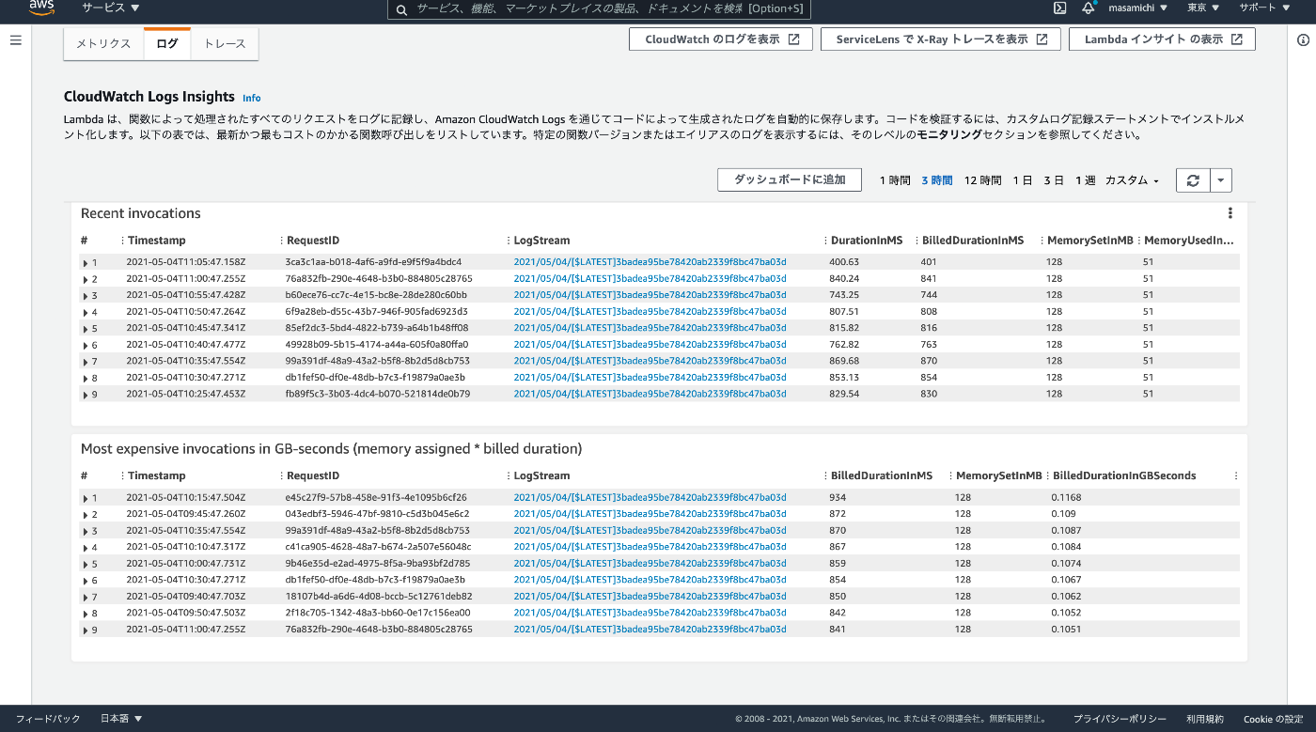Select duration value 400.63

[x=844, y=262]
